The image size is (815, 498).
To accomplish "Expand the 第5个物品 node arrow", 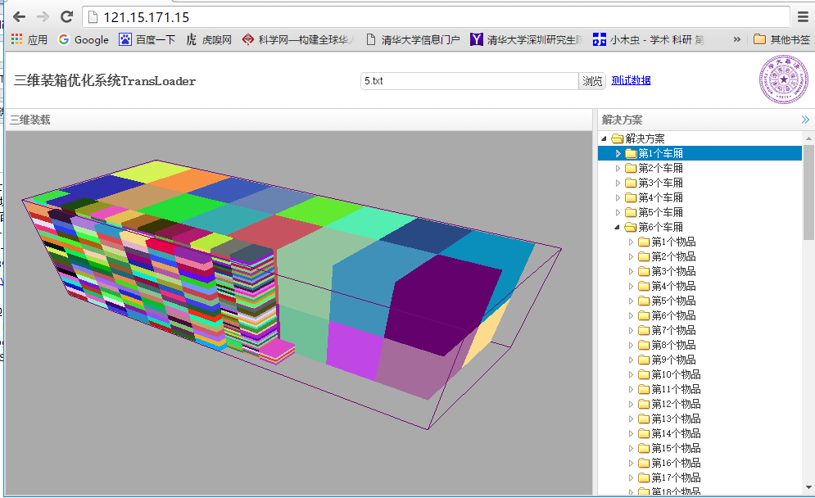I will (631, 301).
